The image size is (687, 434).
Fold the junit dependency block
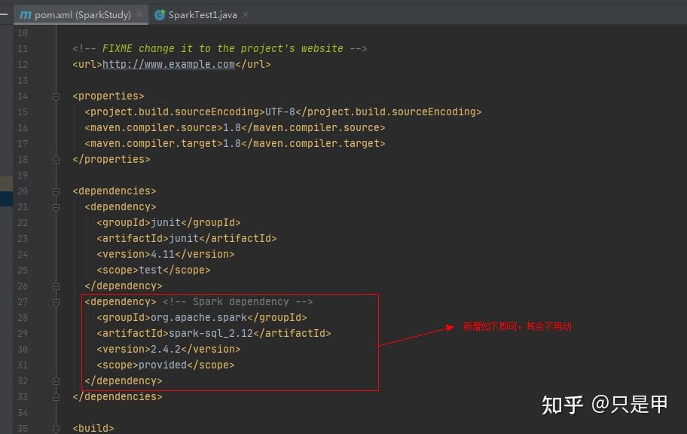pyautogui.click(x=56, y=206)
